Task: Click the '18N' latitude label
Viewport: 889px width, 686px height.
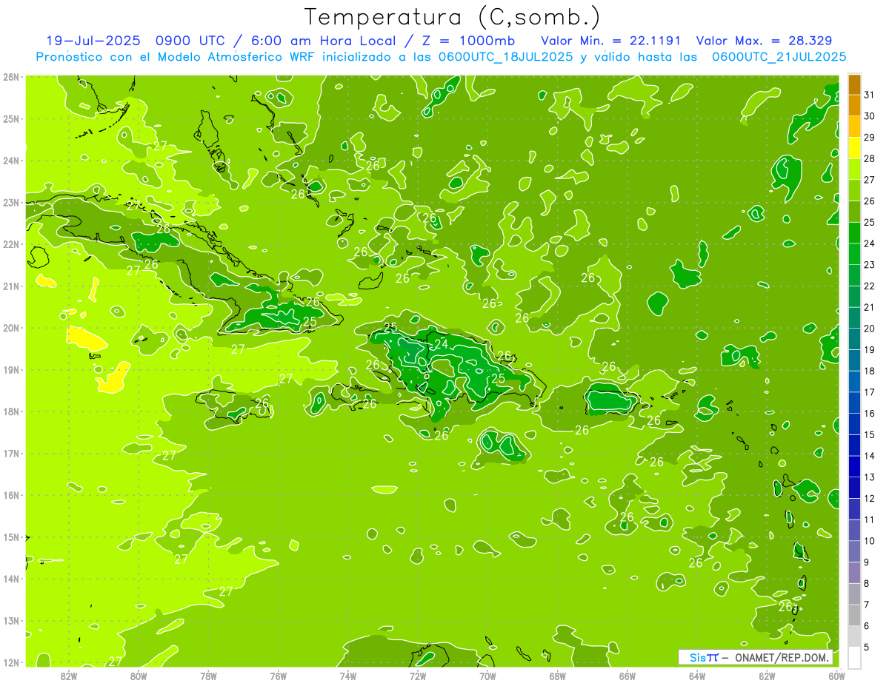Action: point(10,411)
